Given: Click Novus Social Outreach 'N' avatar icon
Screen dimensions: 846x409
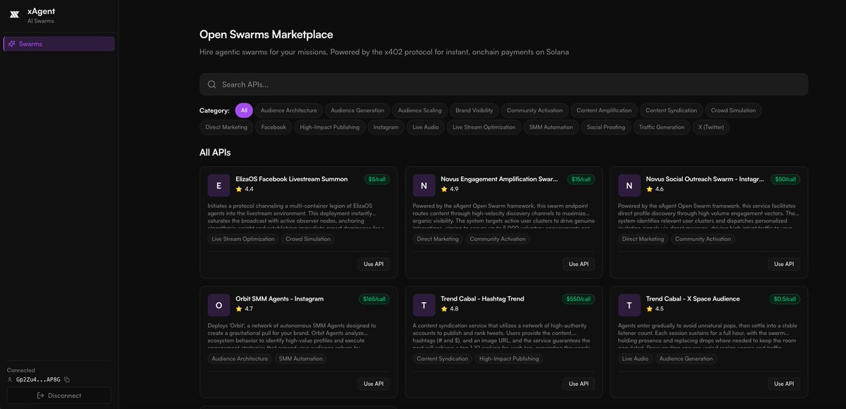Looking at the screenshot, I should pos(629,185).
